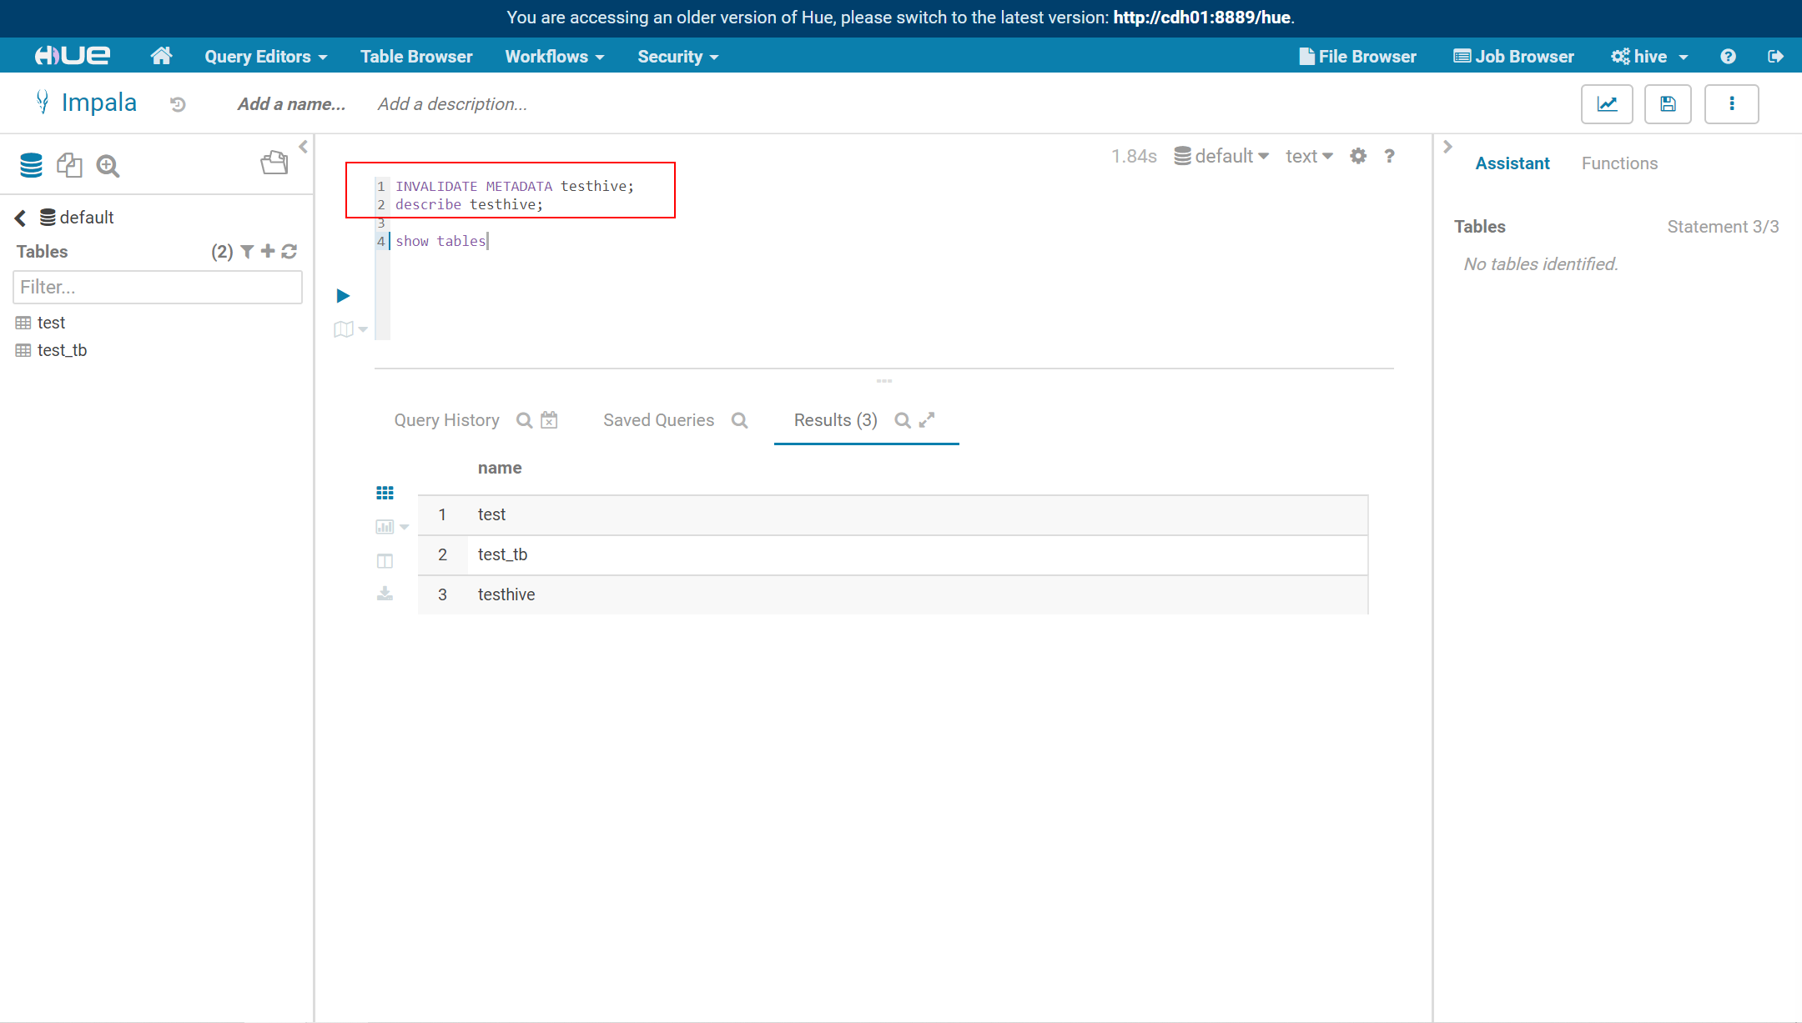
Task: Click the save query disk icon
Action: (1668, 104)
